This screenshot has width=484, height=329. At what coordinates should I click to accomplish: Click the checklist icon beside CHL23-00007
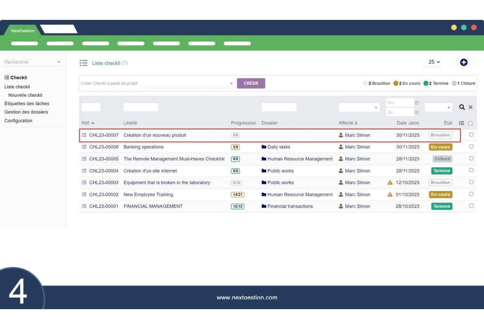pyautogui.click(x=84, y=135)
